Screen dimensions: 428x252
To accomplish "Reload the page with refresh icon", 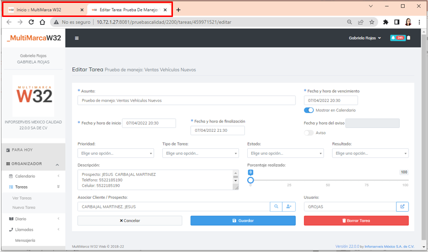I will [x=31, y=22].
